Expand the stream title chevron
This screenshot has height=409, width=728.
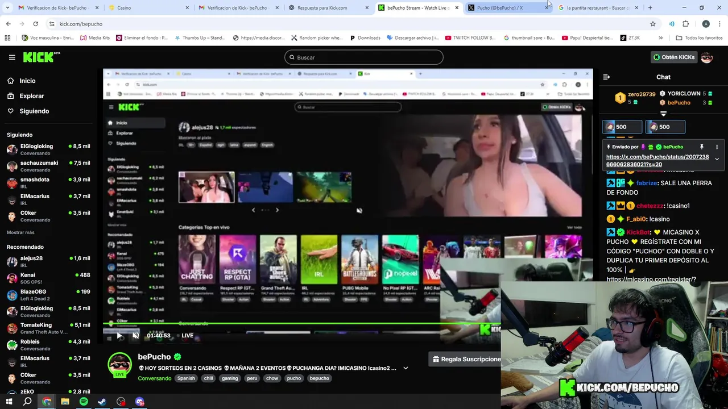click(406, 368)
